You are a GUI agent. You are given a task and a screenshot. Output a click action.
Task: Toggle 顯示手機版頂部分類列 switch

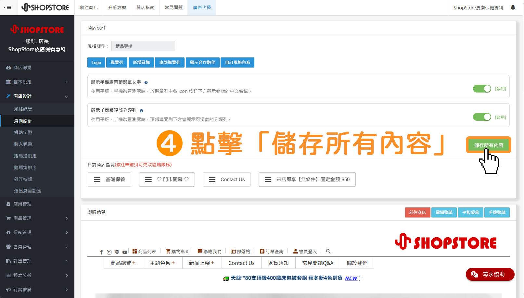[x=482, y=117]
